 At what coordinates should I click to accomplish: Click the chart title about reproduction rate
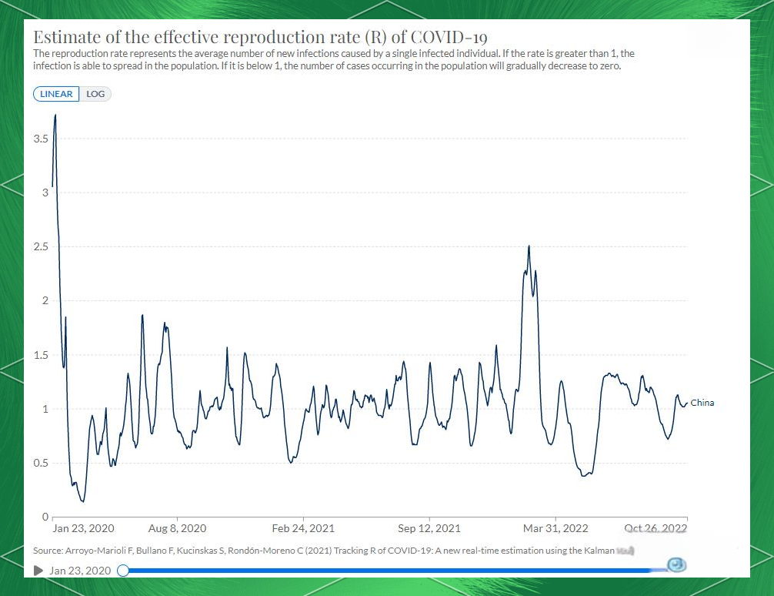pyautogui.click(x=259, y=38)
